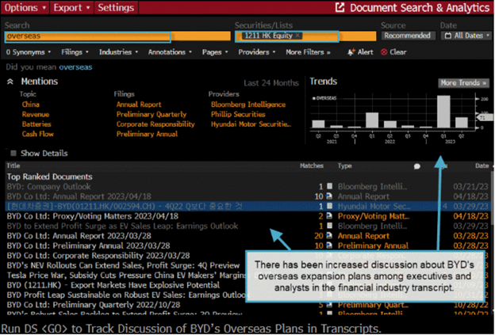Click document icon on Hyundai Motor Sec row

coord(329,206)
